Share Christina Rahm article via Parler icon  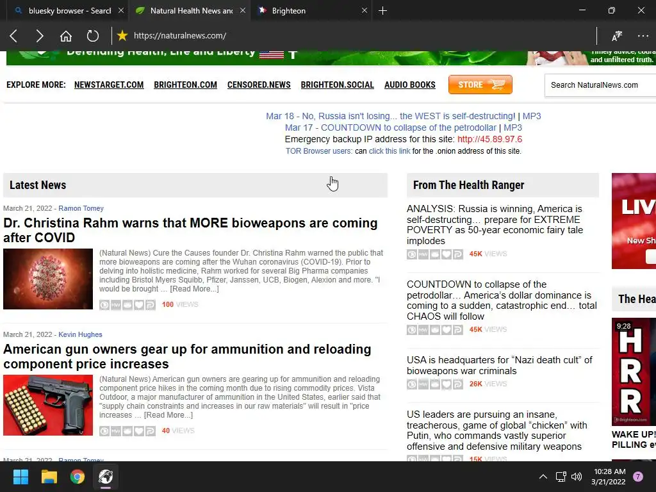(150, 305)
